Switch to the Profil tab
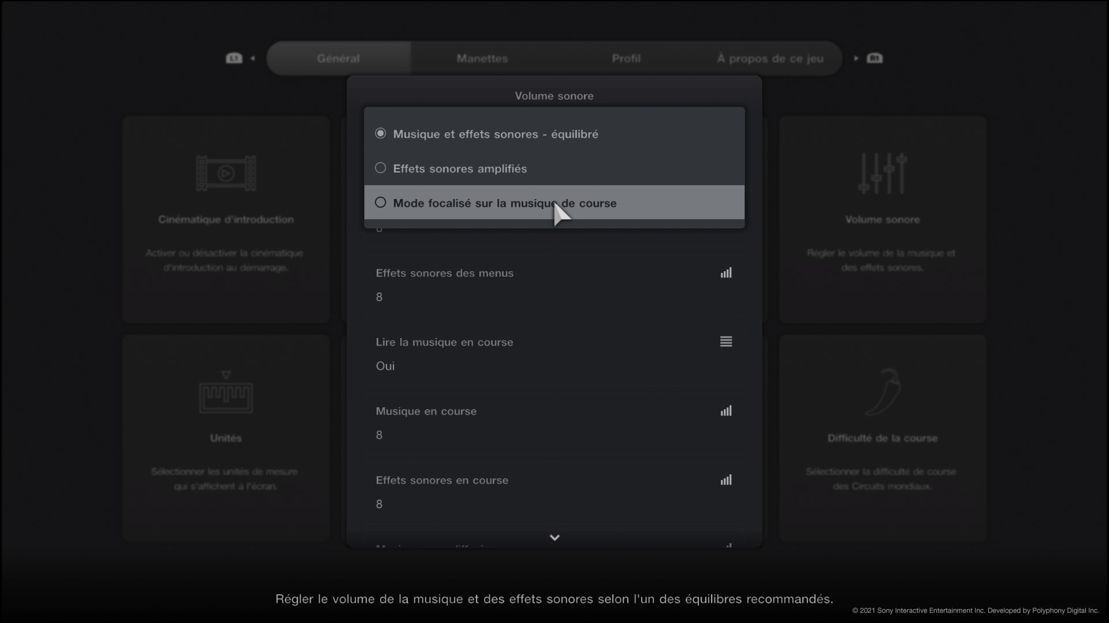The image size is (1109, 623). pos(626,58)
